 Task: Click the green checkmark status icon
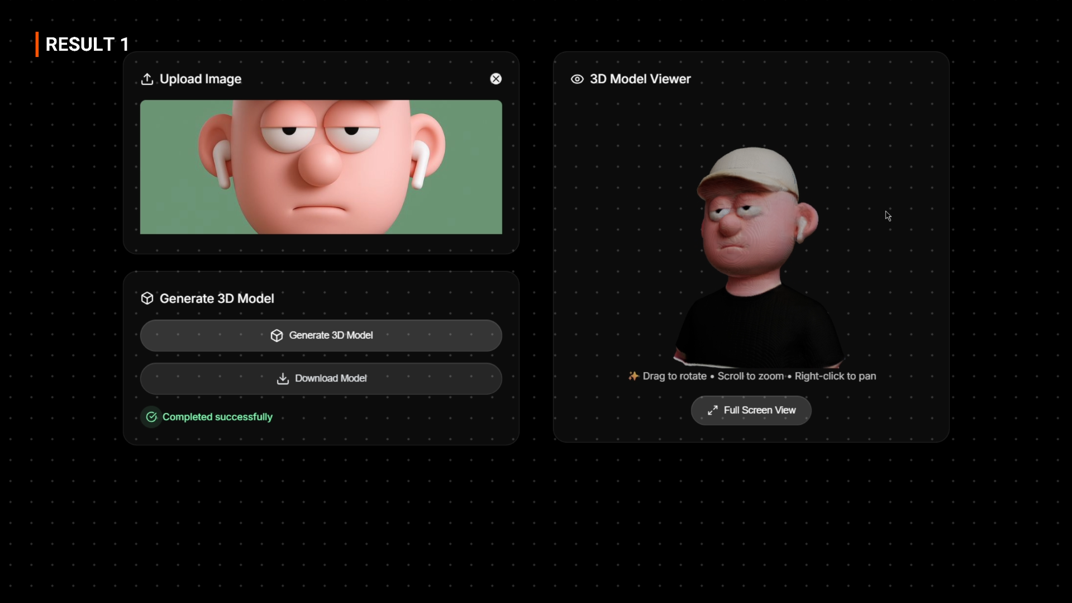tap(151, 417)
